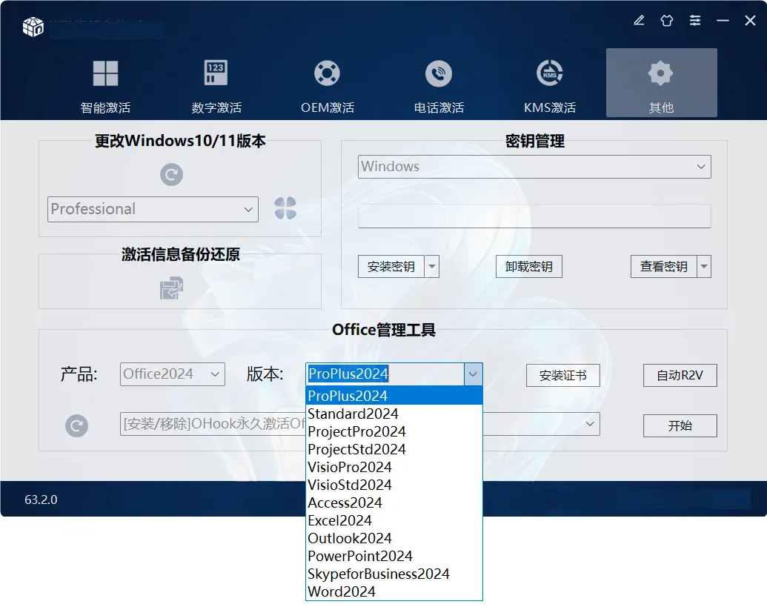Viewport: 767px width, 607px height.
Task: Select PowerPoint2024 in the list
Action: [x=394, y=556]
